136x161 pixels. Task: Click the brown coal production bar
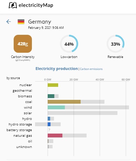tap(64, 102)
